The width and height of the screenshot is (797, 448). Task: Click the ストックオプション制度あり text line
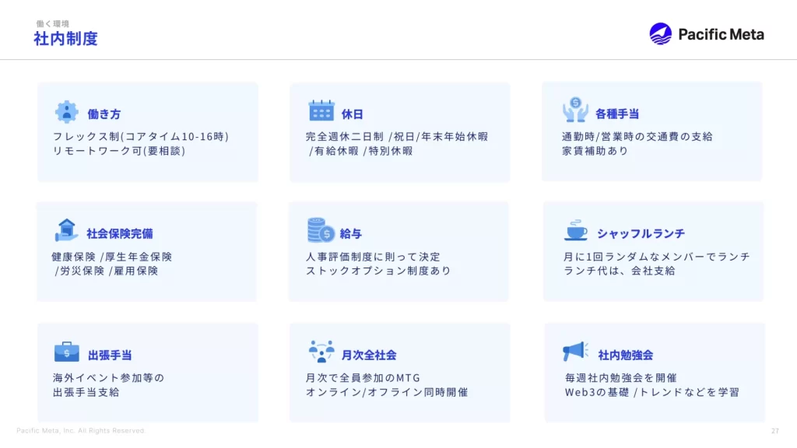377,271
